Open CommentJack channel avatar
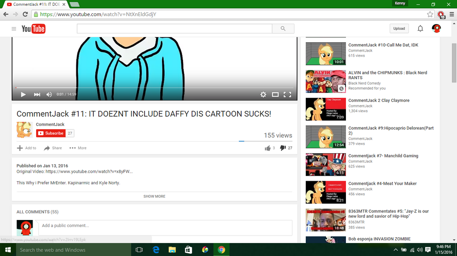 (x=25, y=130)
